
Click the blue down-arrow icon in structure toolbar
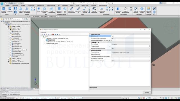click(x=57, y=34)
